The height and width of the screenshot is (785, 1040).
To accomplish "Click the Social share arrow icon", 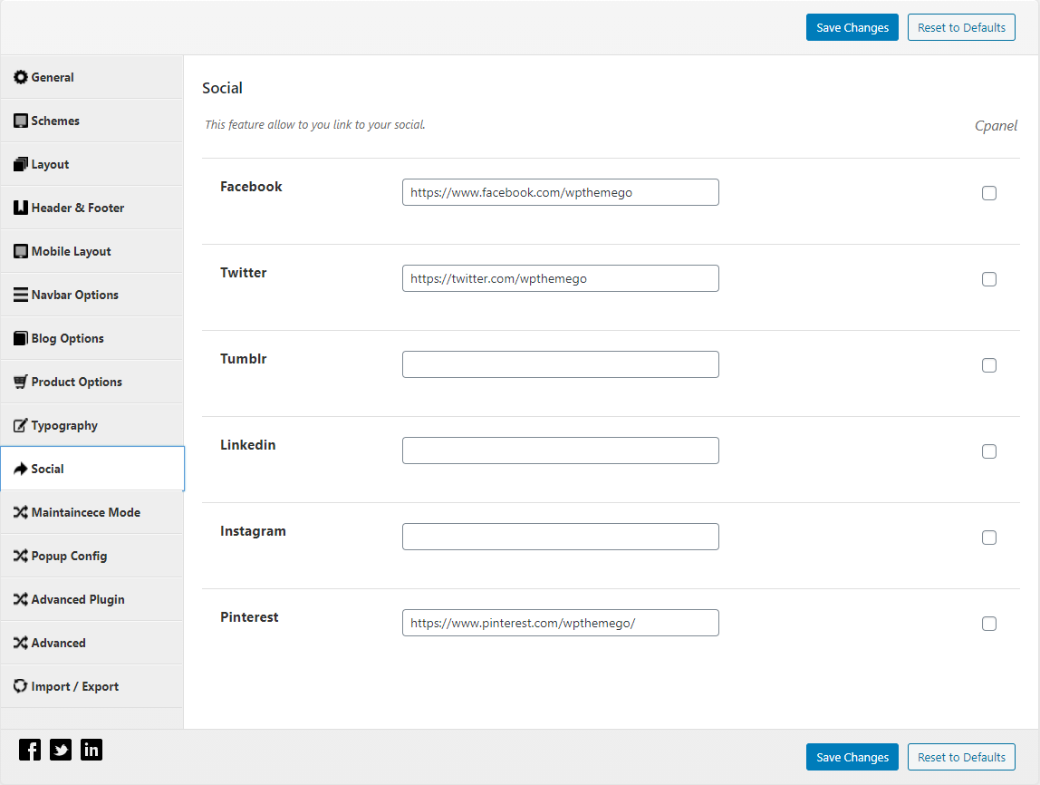I will click(x=21, y=469).
